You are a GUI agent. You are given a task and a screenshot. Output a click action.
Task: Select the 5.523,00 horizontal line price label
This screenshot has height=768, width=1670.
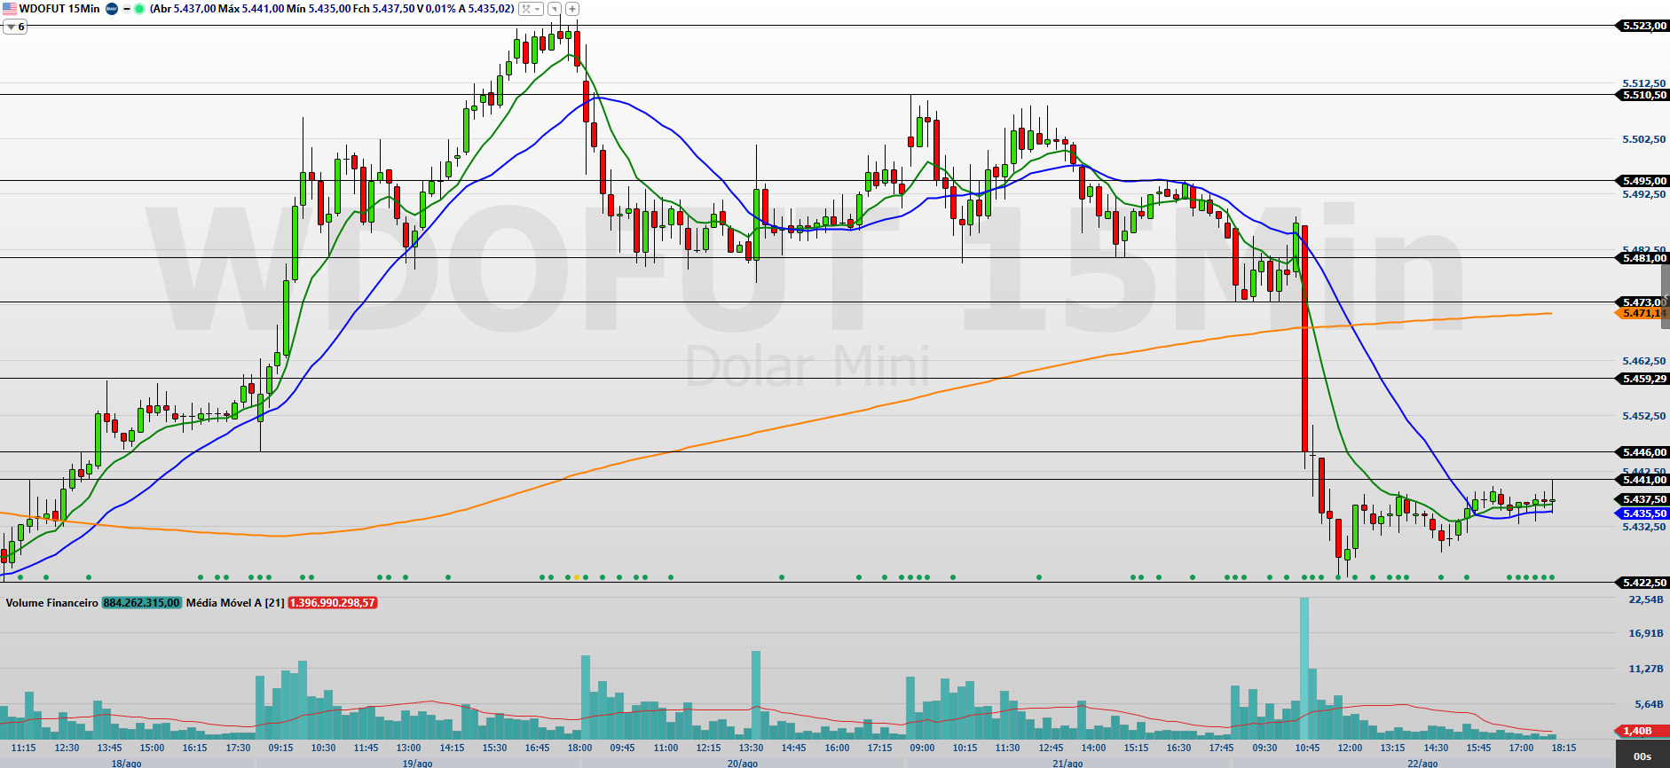(x=1642, y=26)
